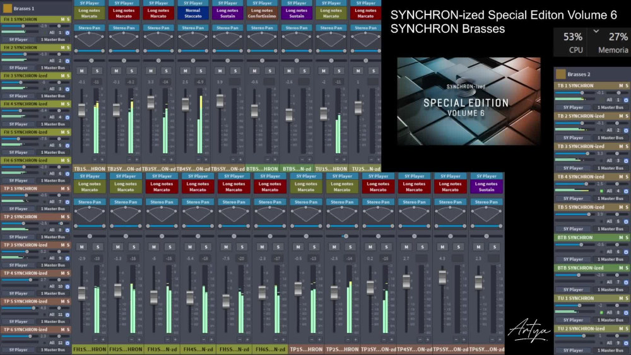Open SY Player plugin on TB4SY...ON-zd strip
The width and height of the screenshot is (631, 355).
[x=192, y=3]
